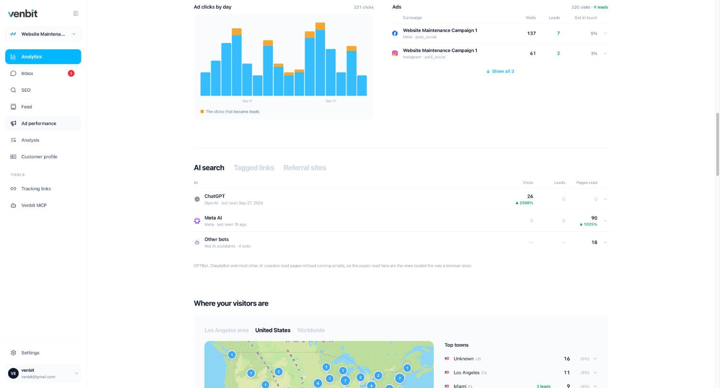
Task: Expand the Facebook campaign row chevron
Action: tap(605, 33)
